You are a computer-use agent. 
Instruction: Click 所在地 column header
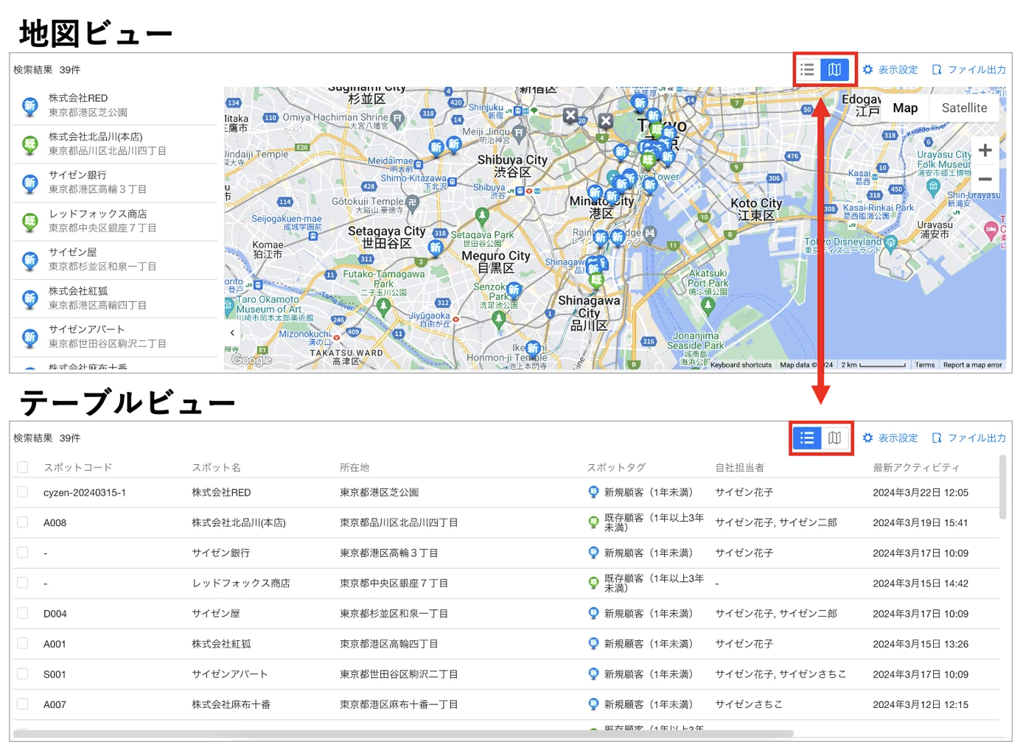(354, 468)
